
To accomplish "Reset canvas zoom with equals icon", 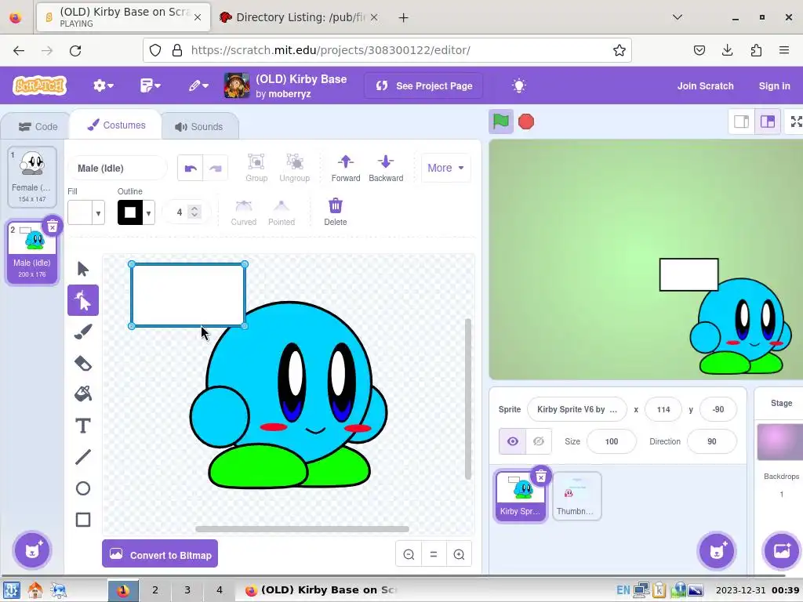I will pos(434,554).
